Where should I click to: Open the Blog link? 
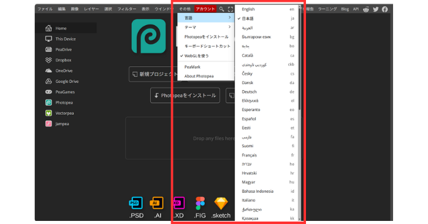coord(345,9)
